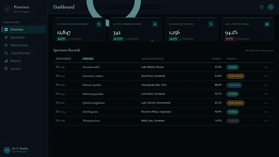Screen dimensions: 279x157
Task: Go to Overview in navigation
Action: pyautogui.click(x=24, y=30)
